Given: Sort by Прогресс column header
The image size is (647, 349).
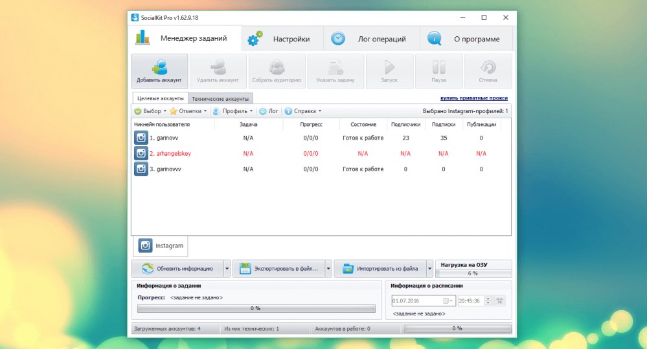Looking at the screenshot, I should pos(311,124).
